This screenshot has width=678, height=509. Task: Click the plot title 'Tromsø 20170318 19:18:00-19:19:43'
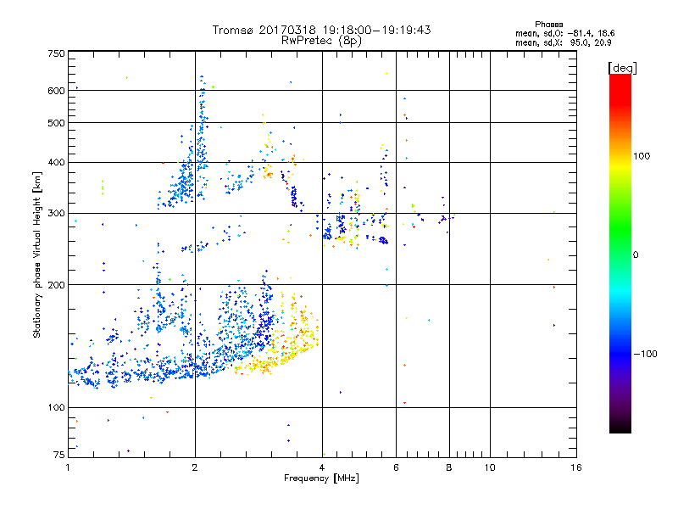pos(321,30)
